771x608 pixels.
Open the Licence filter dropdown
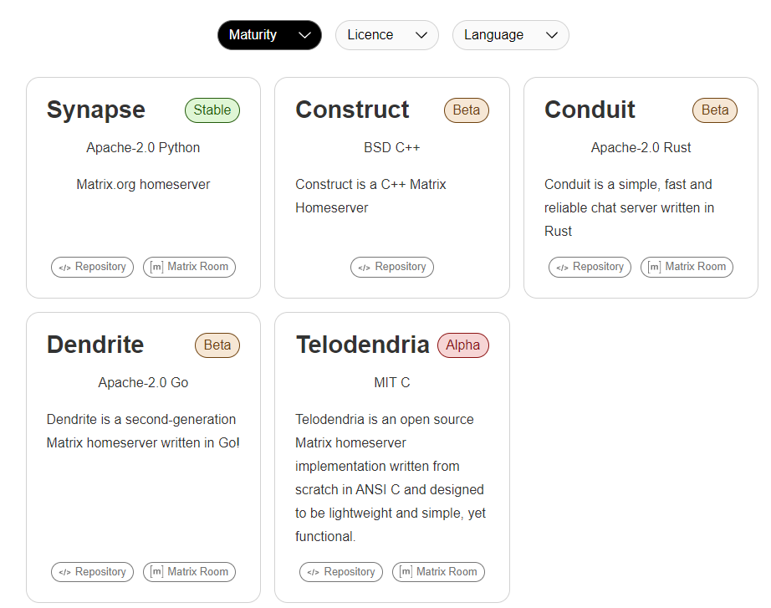click(387, 35)
